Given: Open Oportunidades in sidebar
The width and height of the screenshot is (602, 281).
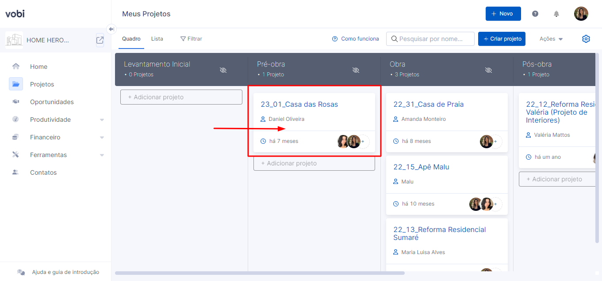Looking at the screenshot, I should 52,102.
